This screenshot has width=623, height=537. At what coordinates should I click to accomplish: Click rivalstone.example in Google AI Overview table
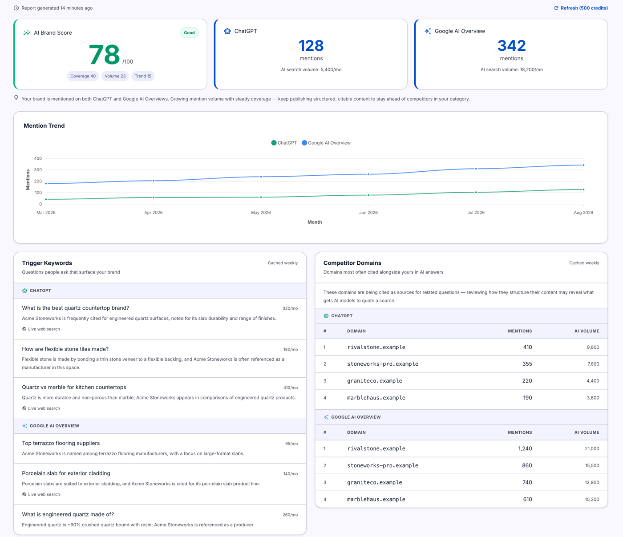(x=376, y=448)
